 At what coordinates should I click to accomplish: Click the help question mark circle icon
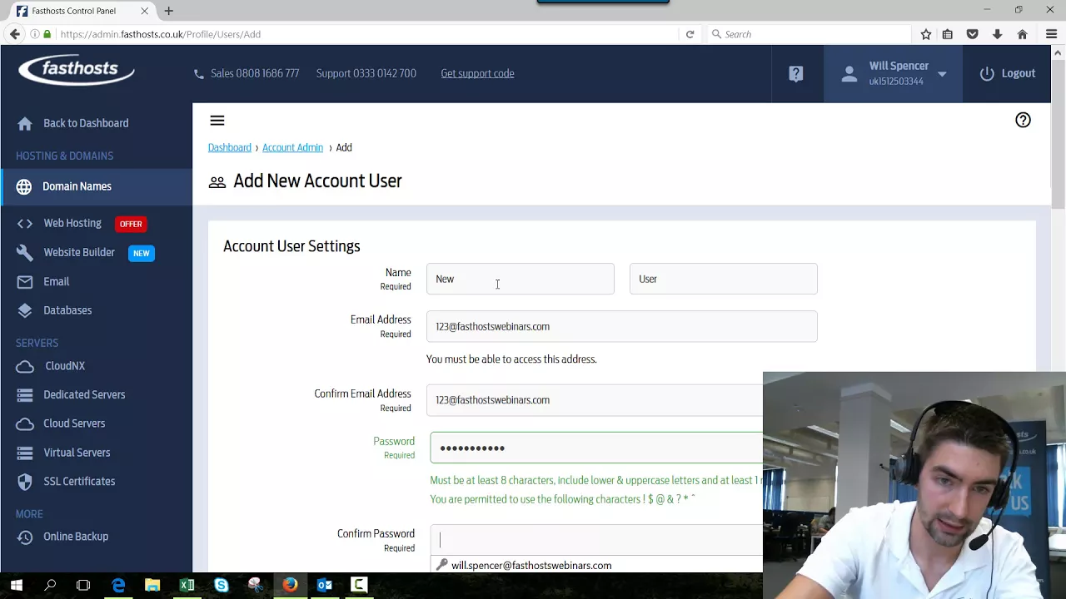coord(1023,120)
